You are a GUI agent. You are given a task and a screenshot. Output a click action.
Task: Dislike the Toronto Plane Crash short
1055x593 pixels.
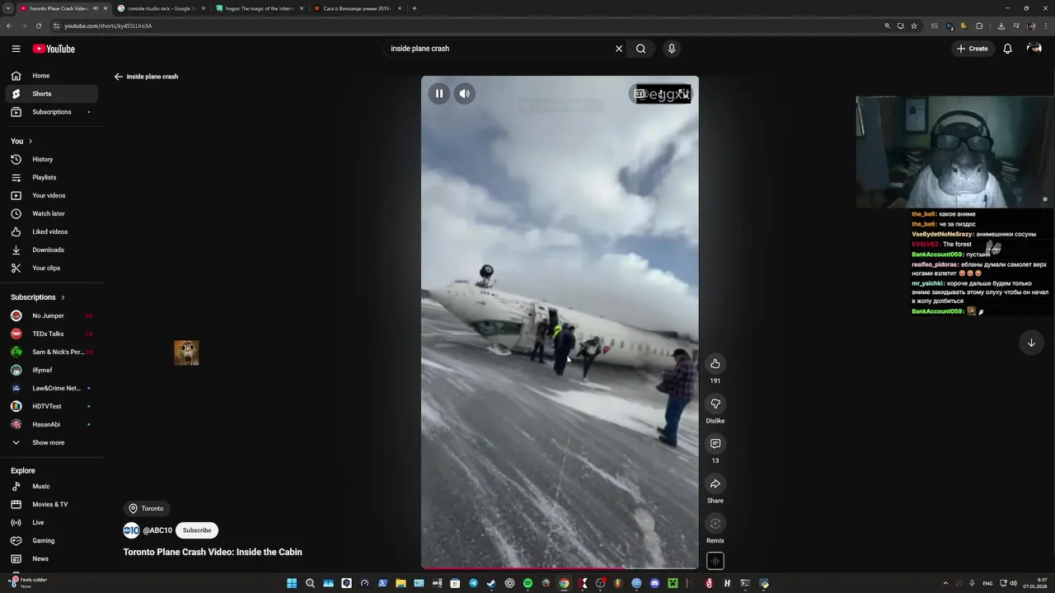click(x=715, y=404)
